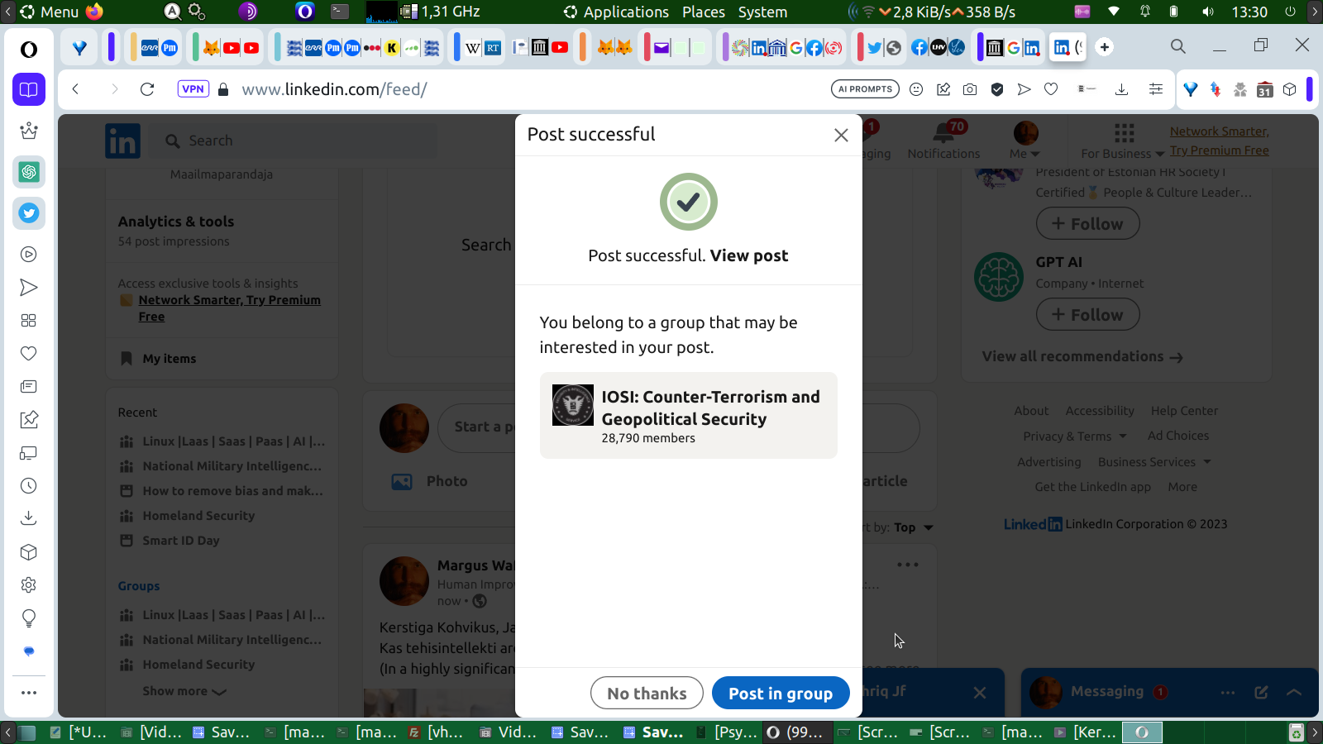Open the clock showing 13:30
This screenshot has width=1323, height=744.
click(x=1249, y=12)
